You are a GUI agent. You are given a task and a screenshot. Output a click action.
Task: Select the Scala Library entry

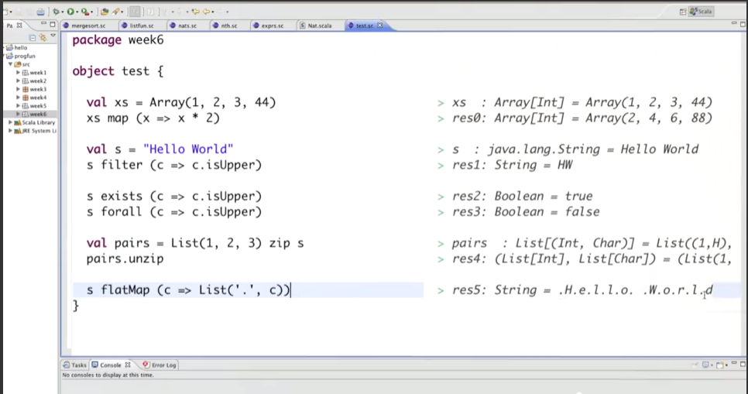point(34,122)
